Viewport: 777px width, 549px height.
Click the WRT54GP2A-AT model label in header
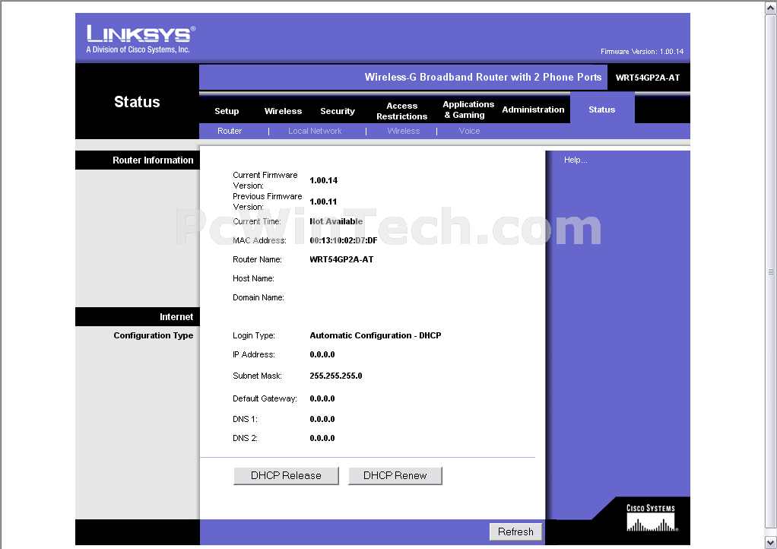(648, 78)
